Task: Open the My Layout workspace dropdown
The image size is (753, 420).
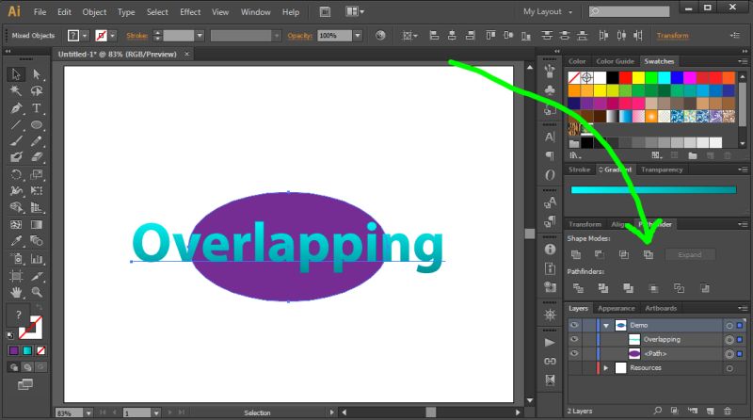Action: click(548, 11)
